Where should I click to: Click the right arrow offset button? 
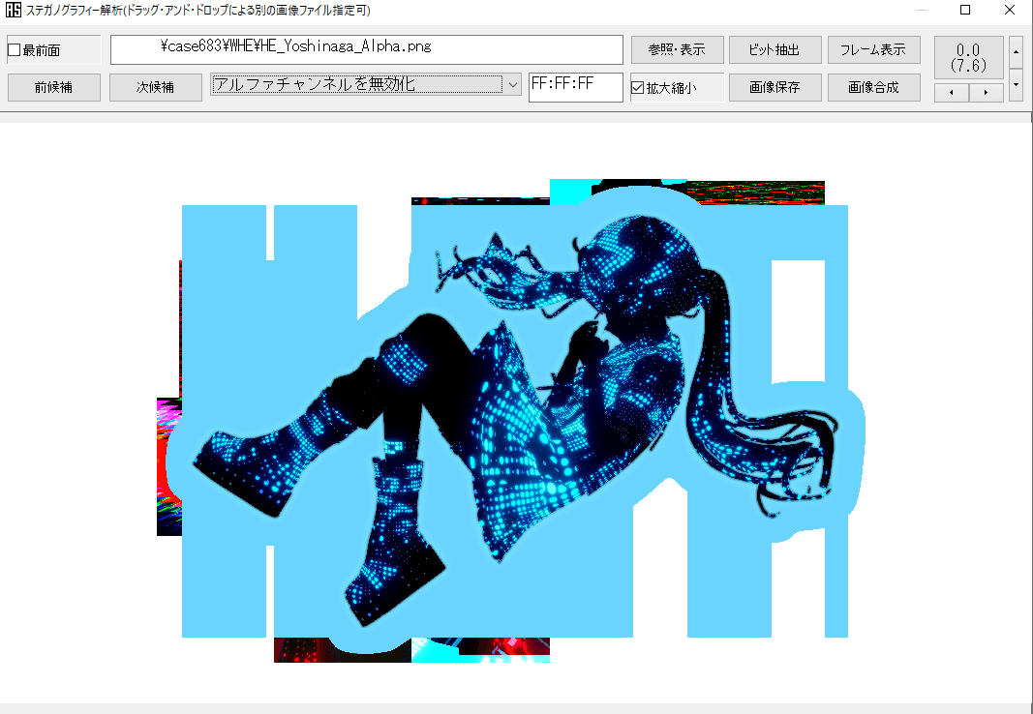click(x=987, y=93)
